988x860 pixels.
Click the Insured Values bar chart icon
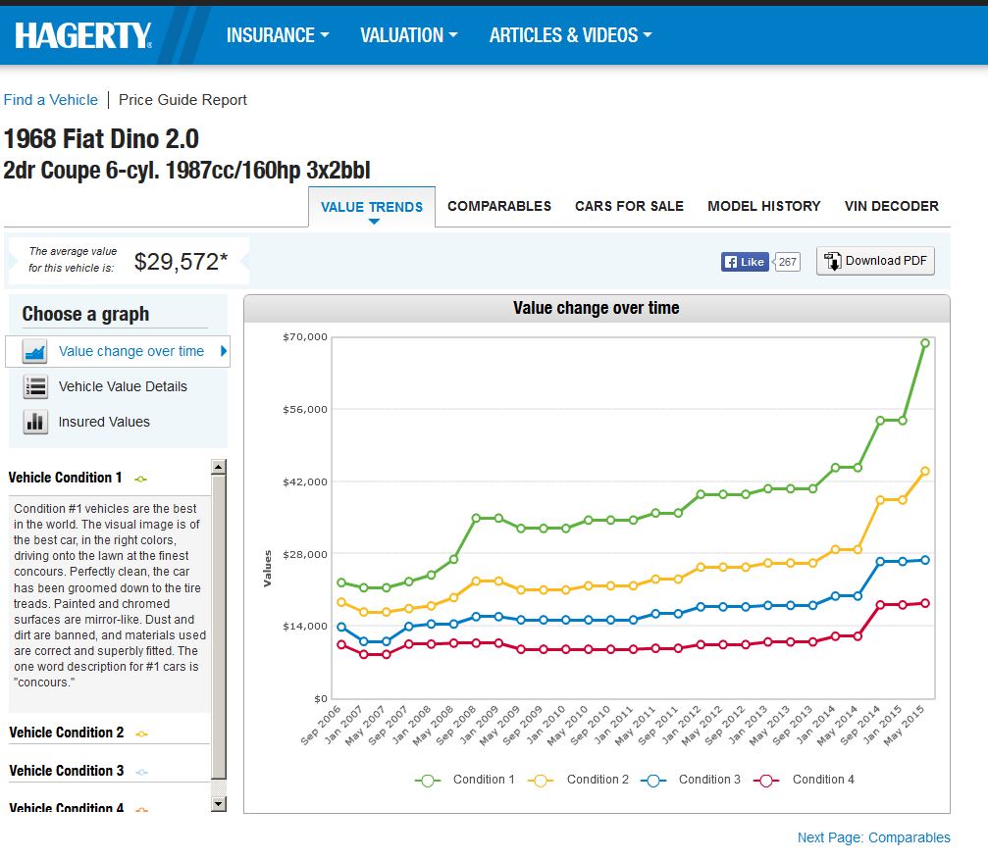pos(35,423)
